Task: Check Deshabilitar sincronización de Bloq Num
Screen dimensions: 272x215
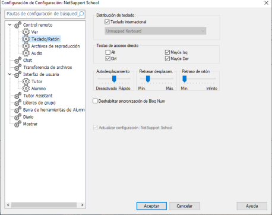Action: [95, 101]
